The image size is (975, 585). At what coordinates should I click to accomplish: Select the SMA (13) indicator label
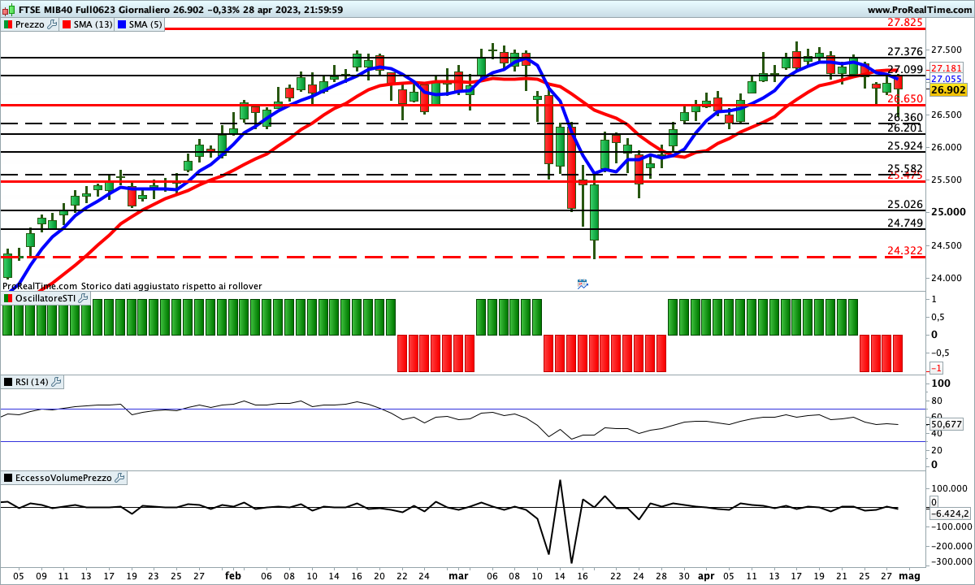click(93, 24)
